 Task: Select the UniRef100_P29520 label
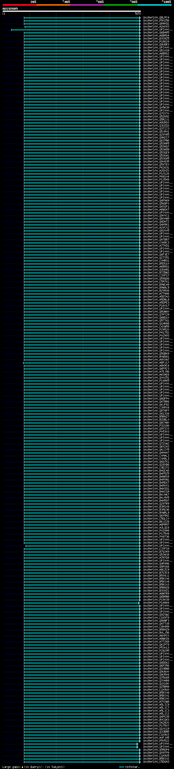[x=156, y=330]
